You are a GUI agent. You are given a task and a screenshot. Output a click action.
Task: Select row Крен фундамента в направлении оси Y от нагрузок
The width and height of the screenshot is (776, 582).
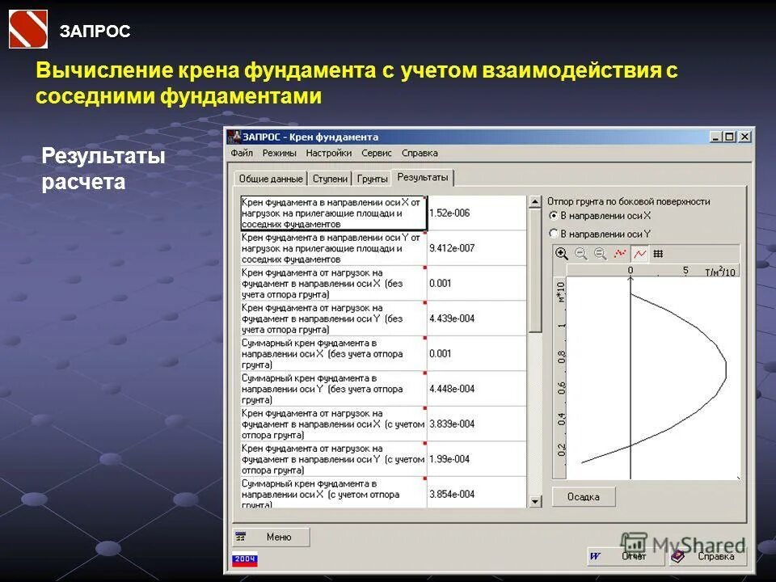tap(333, 248)
